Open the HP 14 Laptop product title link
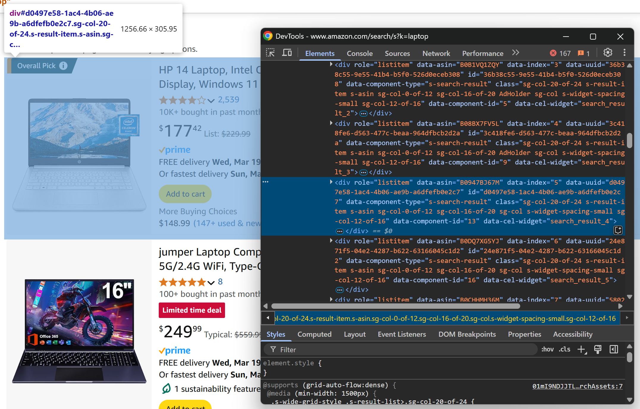The height and width of the screenshot is (409, 640). point(210,77)
